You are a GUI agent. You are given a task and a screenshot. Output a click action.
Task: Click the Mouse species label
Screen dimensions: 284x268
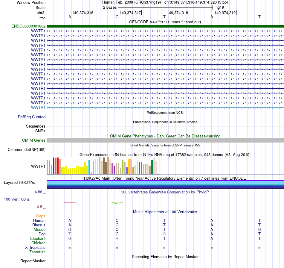click(39, 230)
